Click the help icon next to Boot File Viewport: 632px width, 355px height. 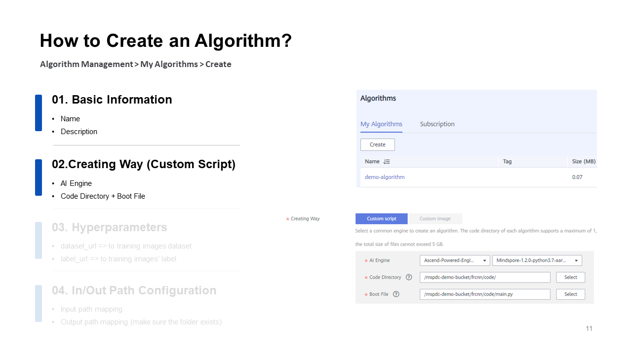(396, 294)
